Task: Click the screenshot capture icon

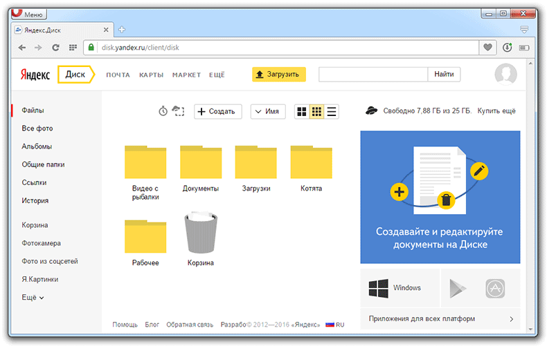Action: click(x=178, y=111)
